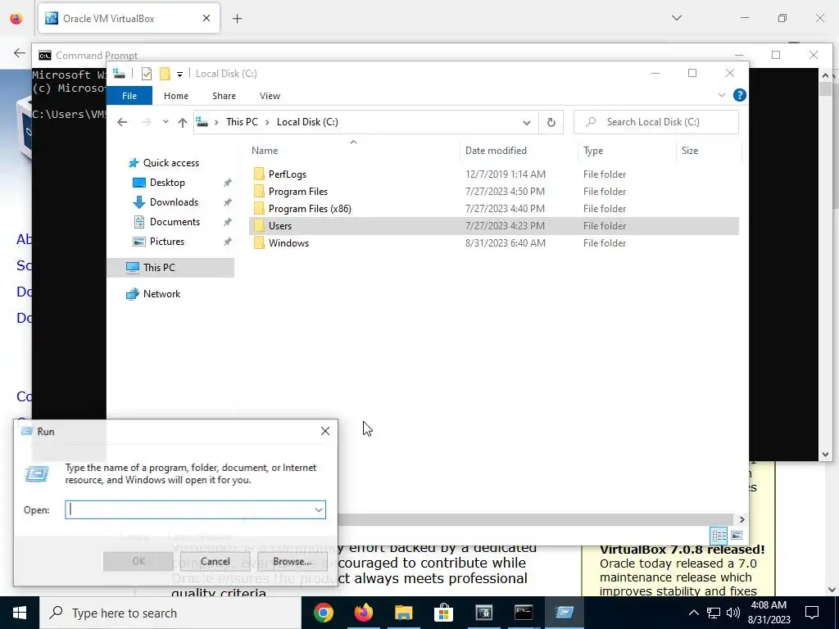839x629 pixels.
Task: Click the Explorer forward arrow
Action: coord(146,122)
